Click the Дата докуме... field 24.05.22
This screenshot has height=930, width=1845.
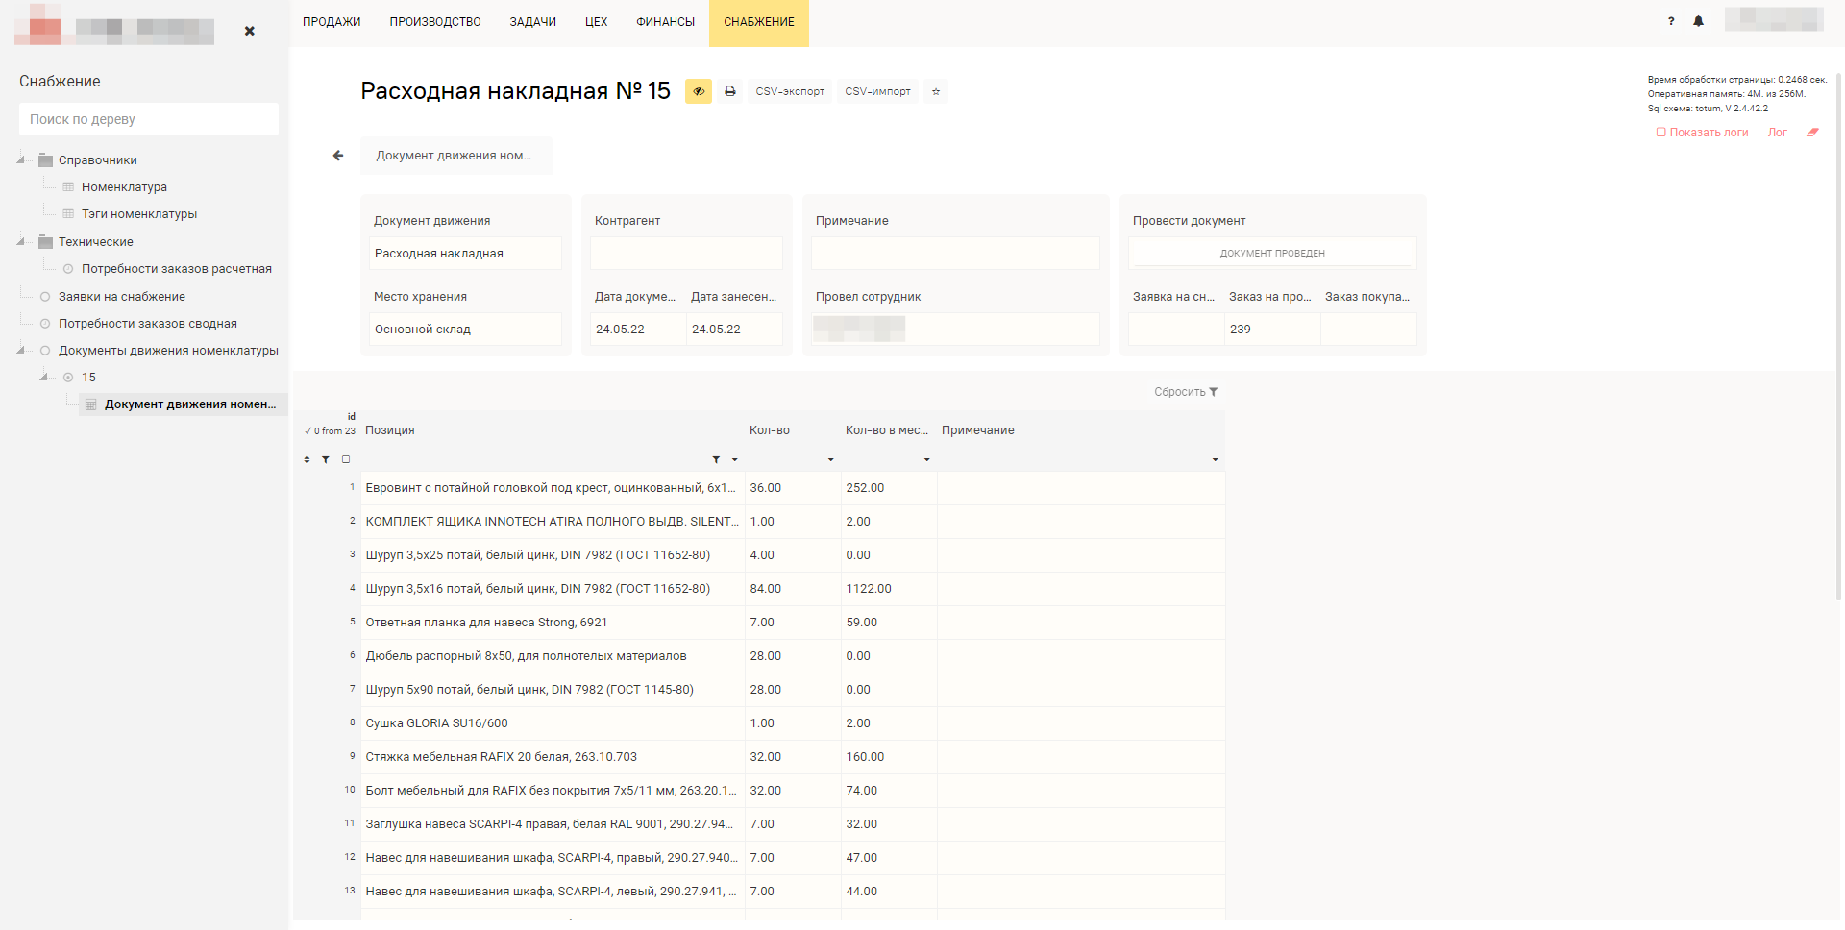click(638, 330)
